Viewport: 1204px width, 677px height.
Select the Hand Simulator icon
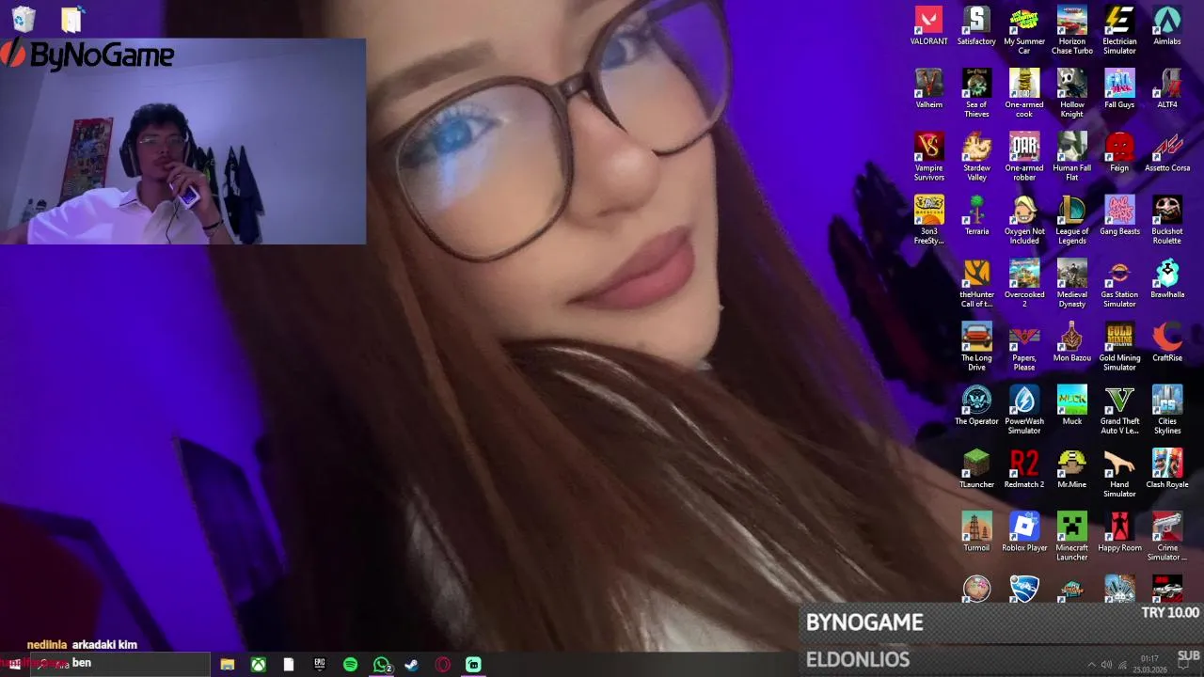point(1119,471)
